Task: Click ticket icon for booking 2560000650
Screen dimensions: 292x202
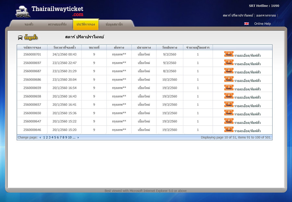Action: point(229,113)
